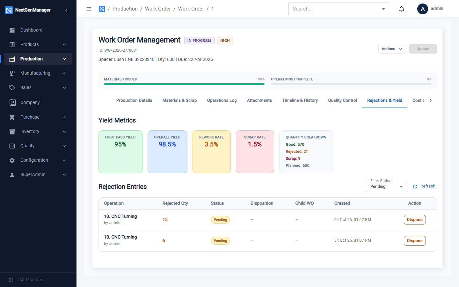Click the Update button
Image resolution: width=459 pixels, height=287 pixels.
(x=423, y=49)
